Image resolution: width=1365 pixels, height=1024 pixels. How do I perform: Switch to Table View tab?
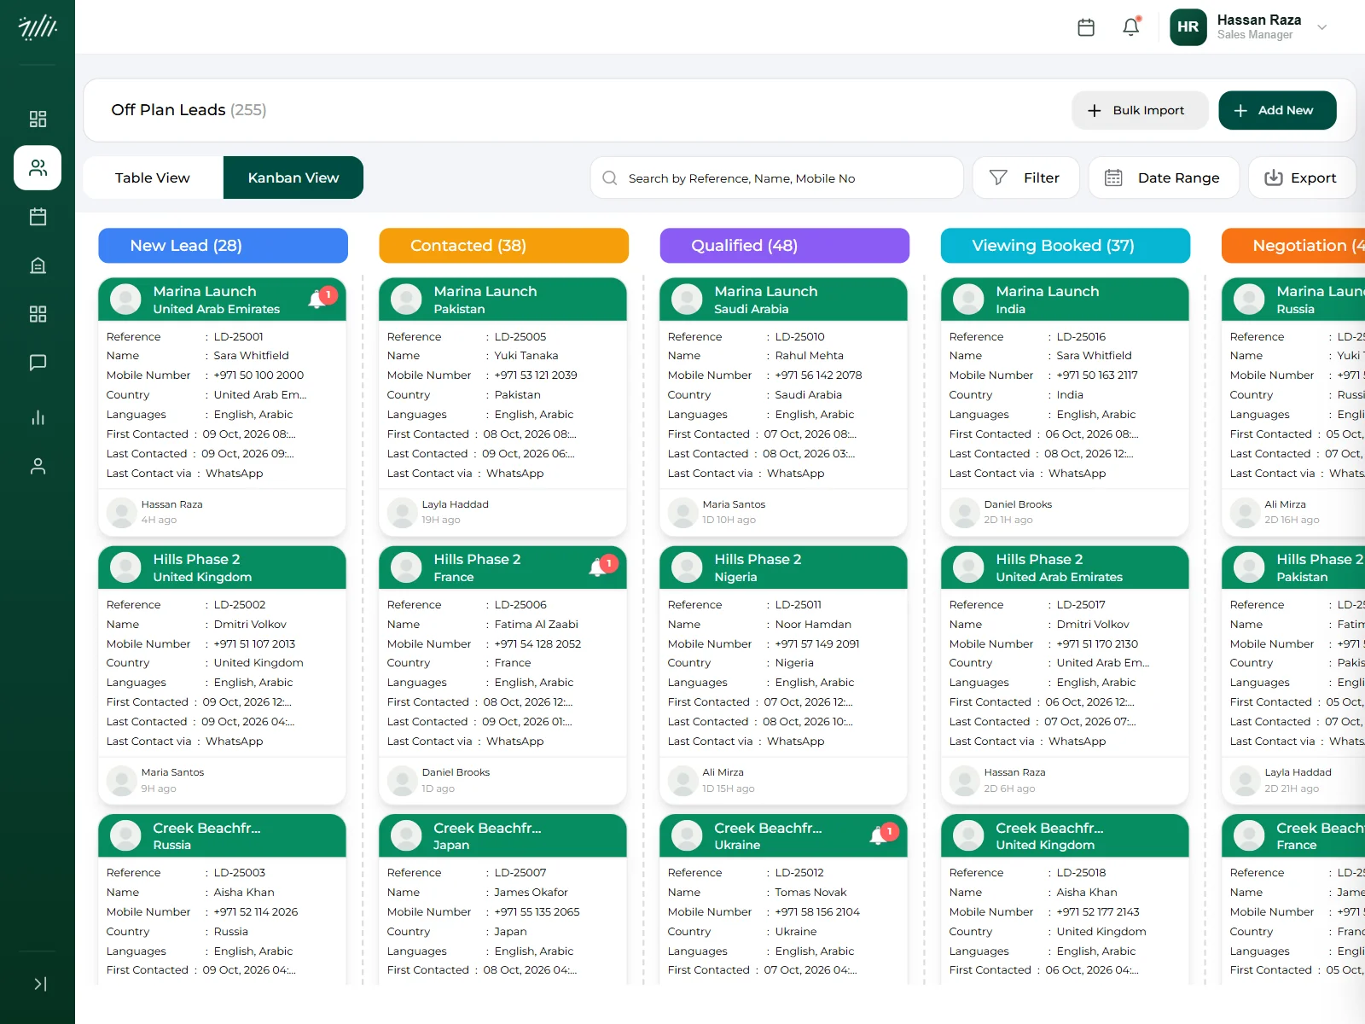coord(153,177)
